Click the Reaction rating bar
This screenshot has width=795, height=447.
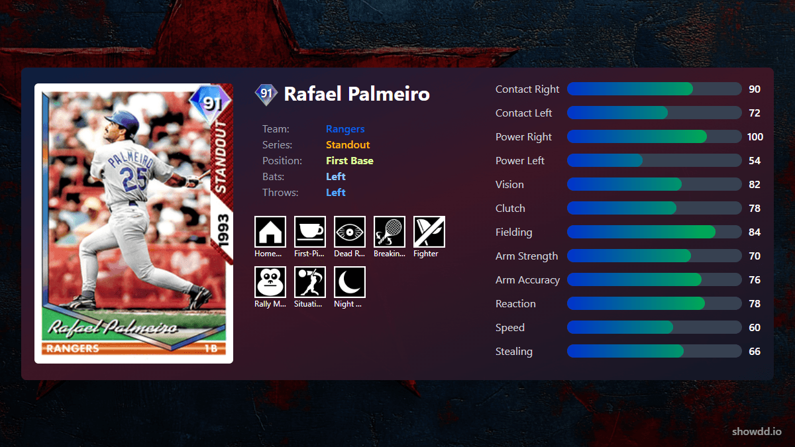coord(655,303)
